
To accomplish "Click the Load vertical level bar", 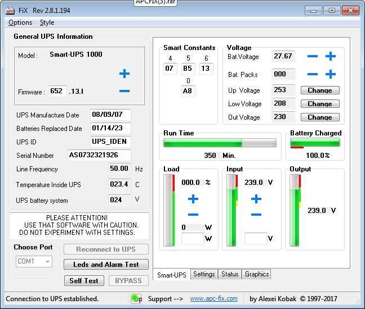I will click(169, 210).
